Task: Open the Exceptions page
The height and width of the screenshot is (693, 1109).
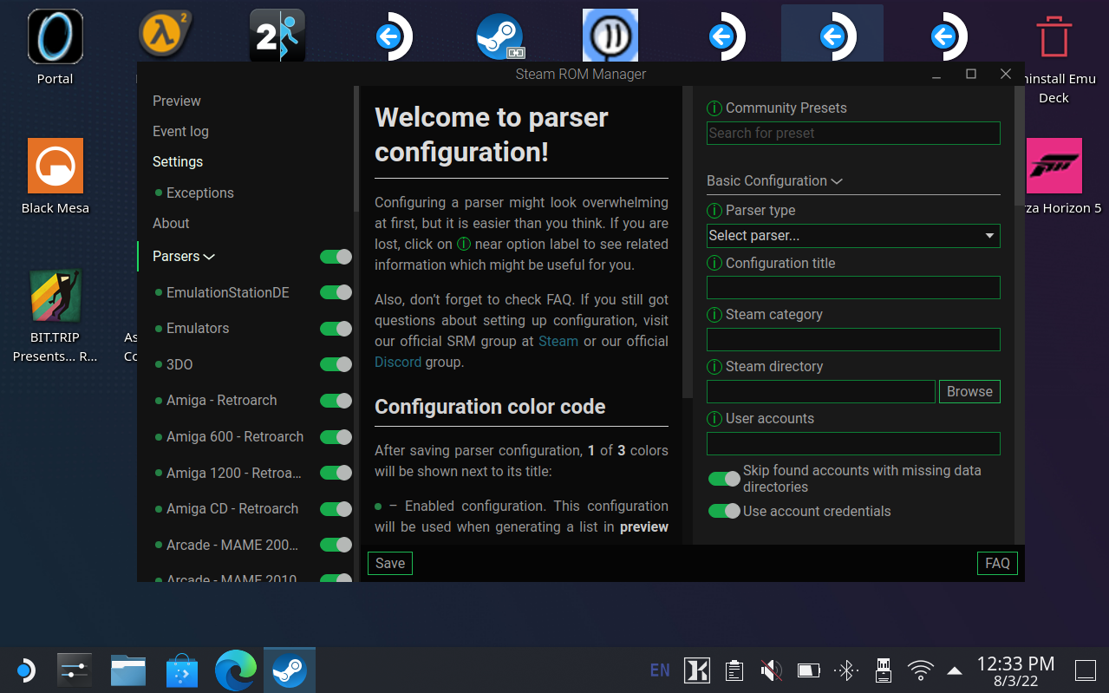Action: [x=200, y=193]
